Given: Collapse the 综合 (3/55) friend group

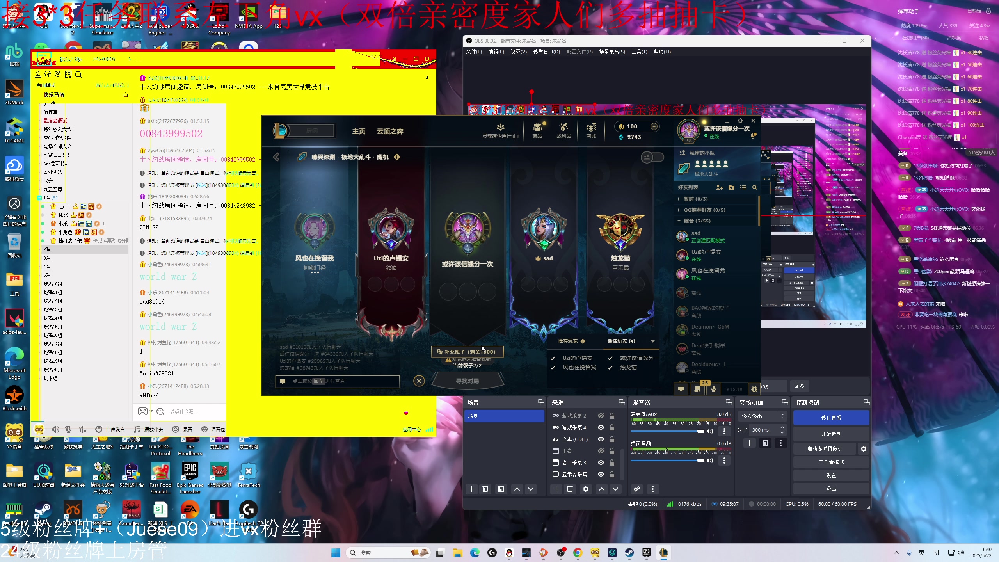Looking at the screenshot, I should point(679,221).
